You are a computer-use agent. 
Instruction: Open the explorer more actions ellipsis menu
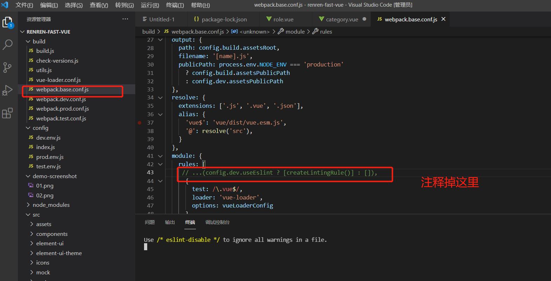tap(125, 19)
